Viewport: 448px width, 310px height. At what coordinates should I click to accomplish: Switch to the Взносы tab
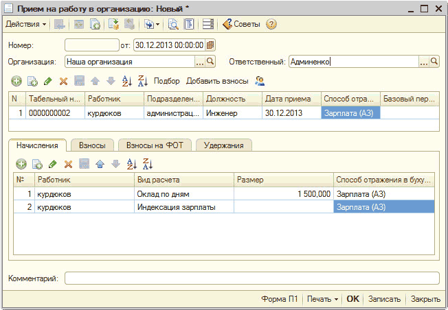point(92,145)
